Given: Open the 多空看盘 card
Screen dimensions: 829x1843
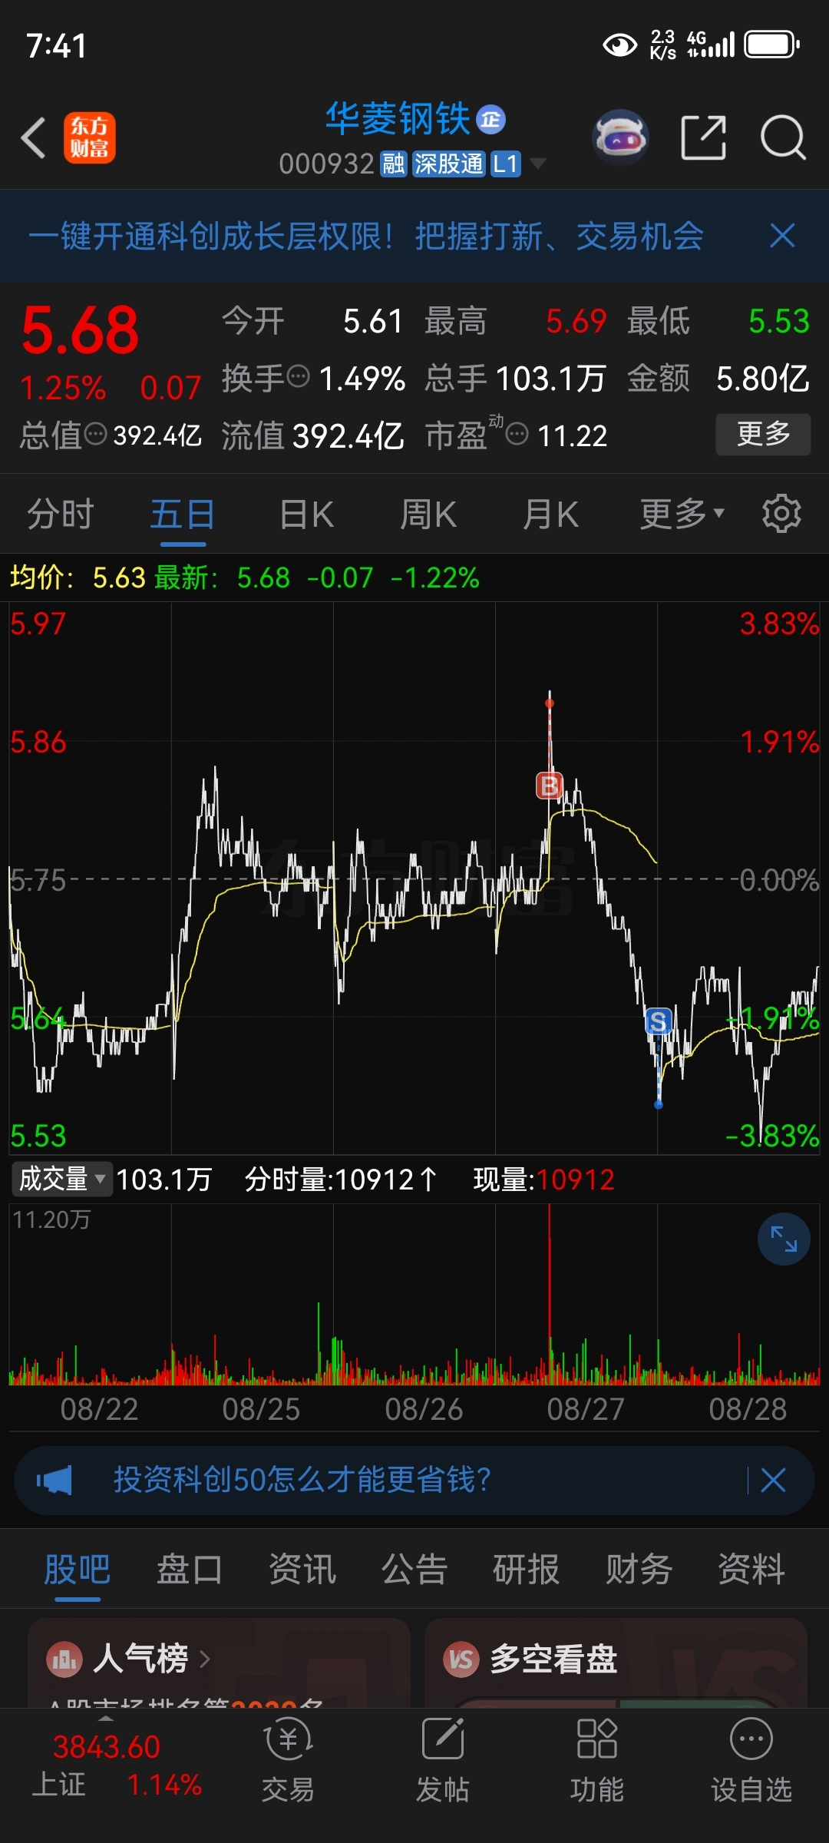Looking at the screenshot, I should (616, 1663).
